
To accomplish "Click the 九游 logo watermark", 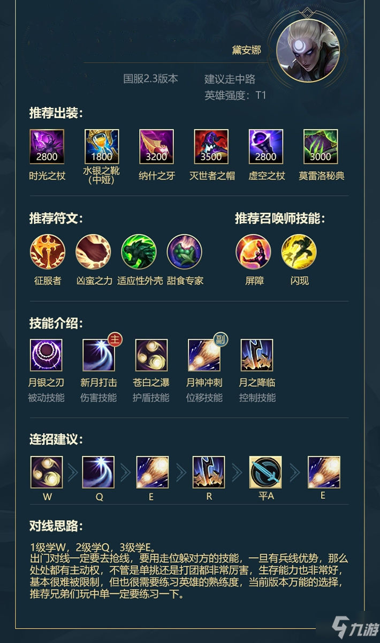I will [352, 626].
